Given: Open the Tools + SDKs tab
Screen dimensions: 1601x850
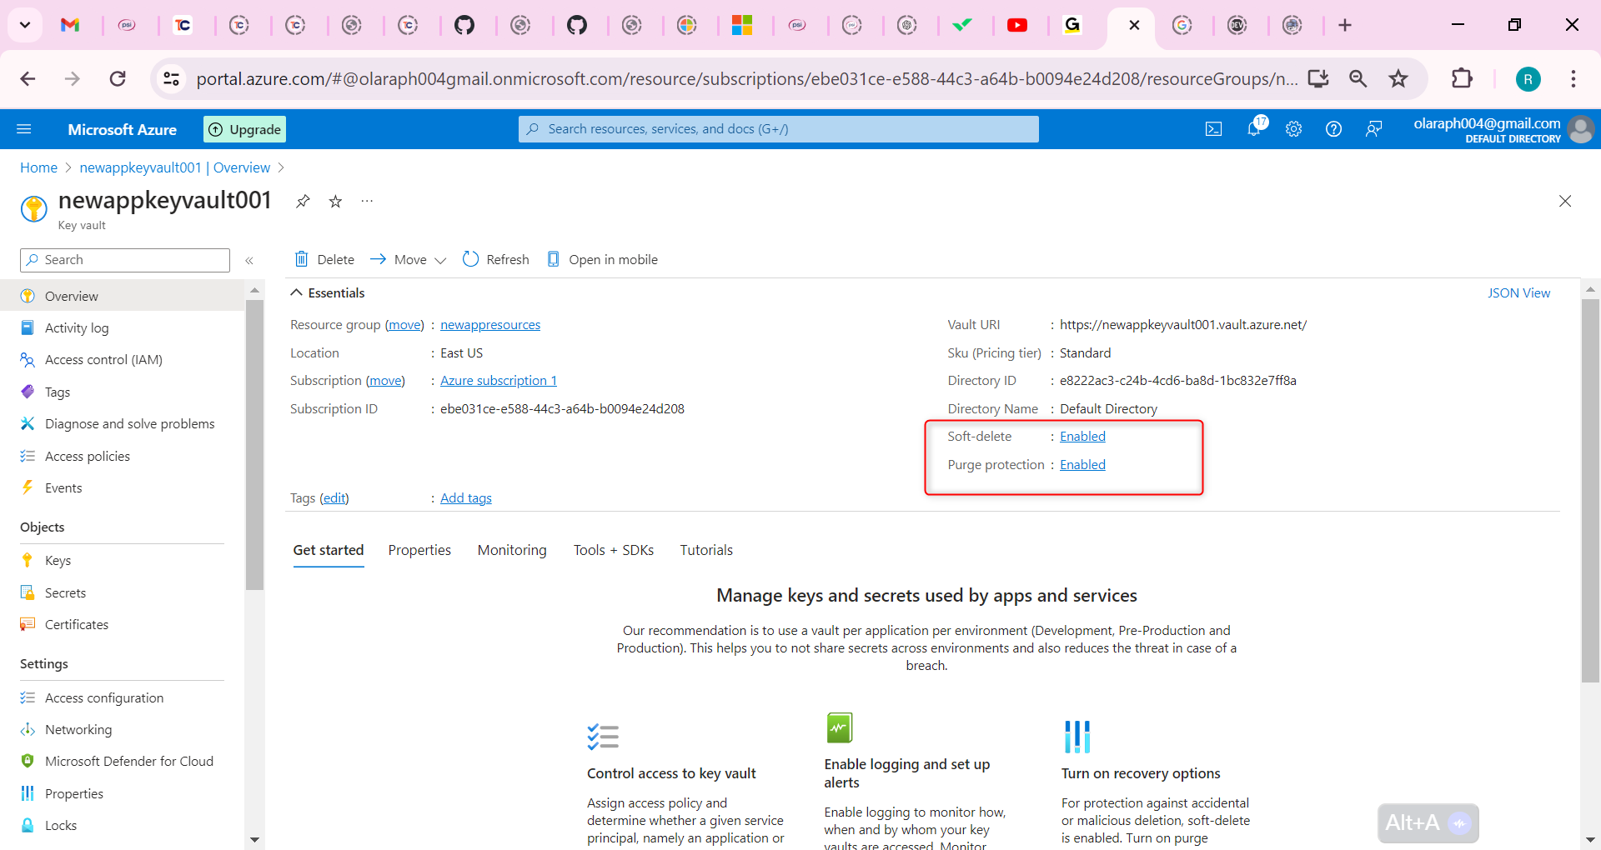Looking at the screenshot, I should (x=613, y=550).
